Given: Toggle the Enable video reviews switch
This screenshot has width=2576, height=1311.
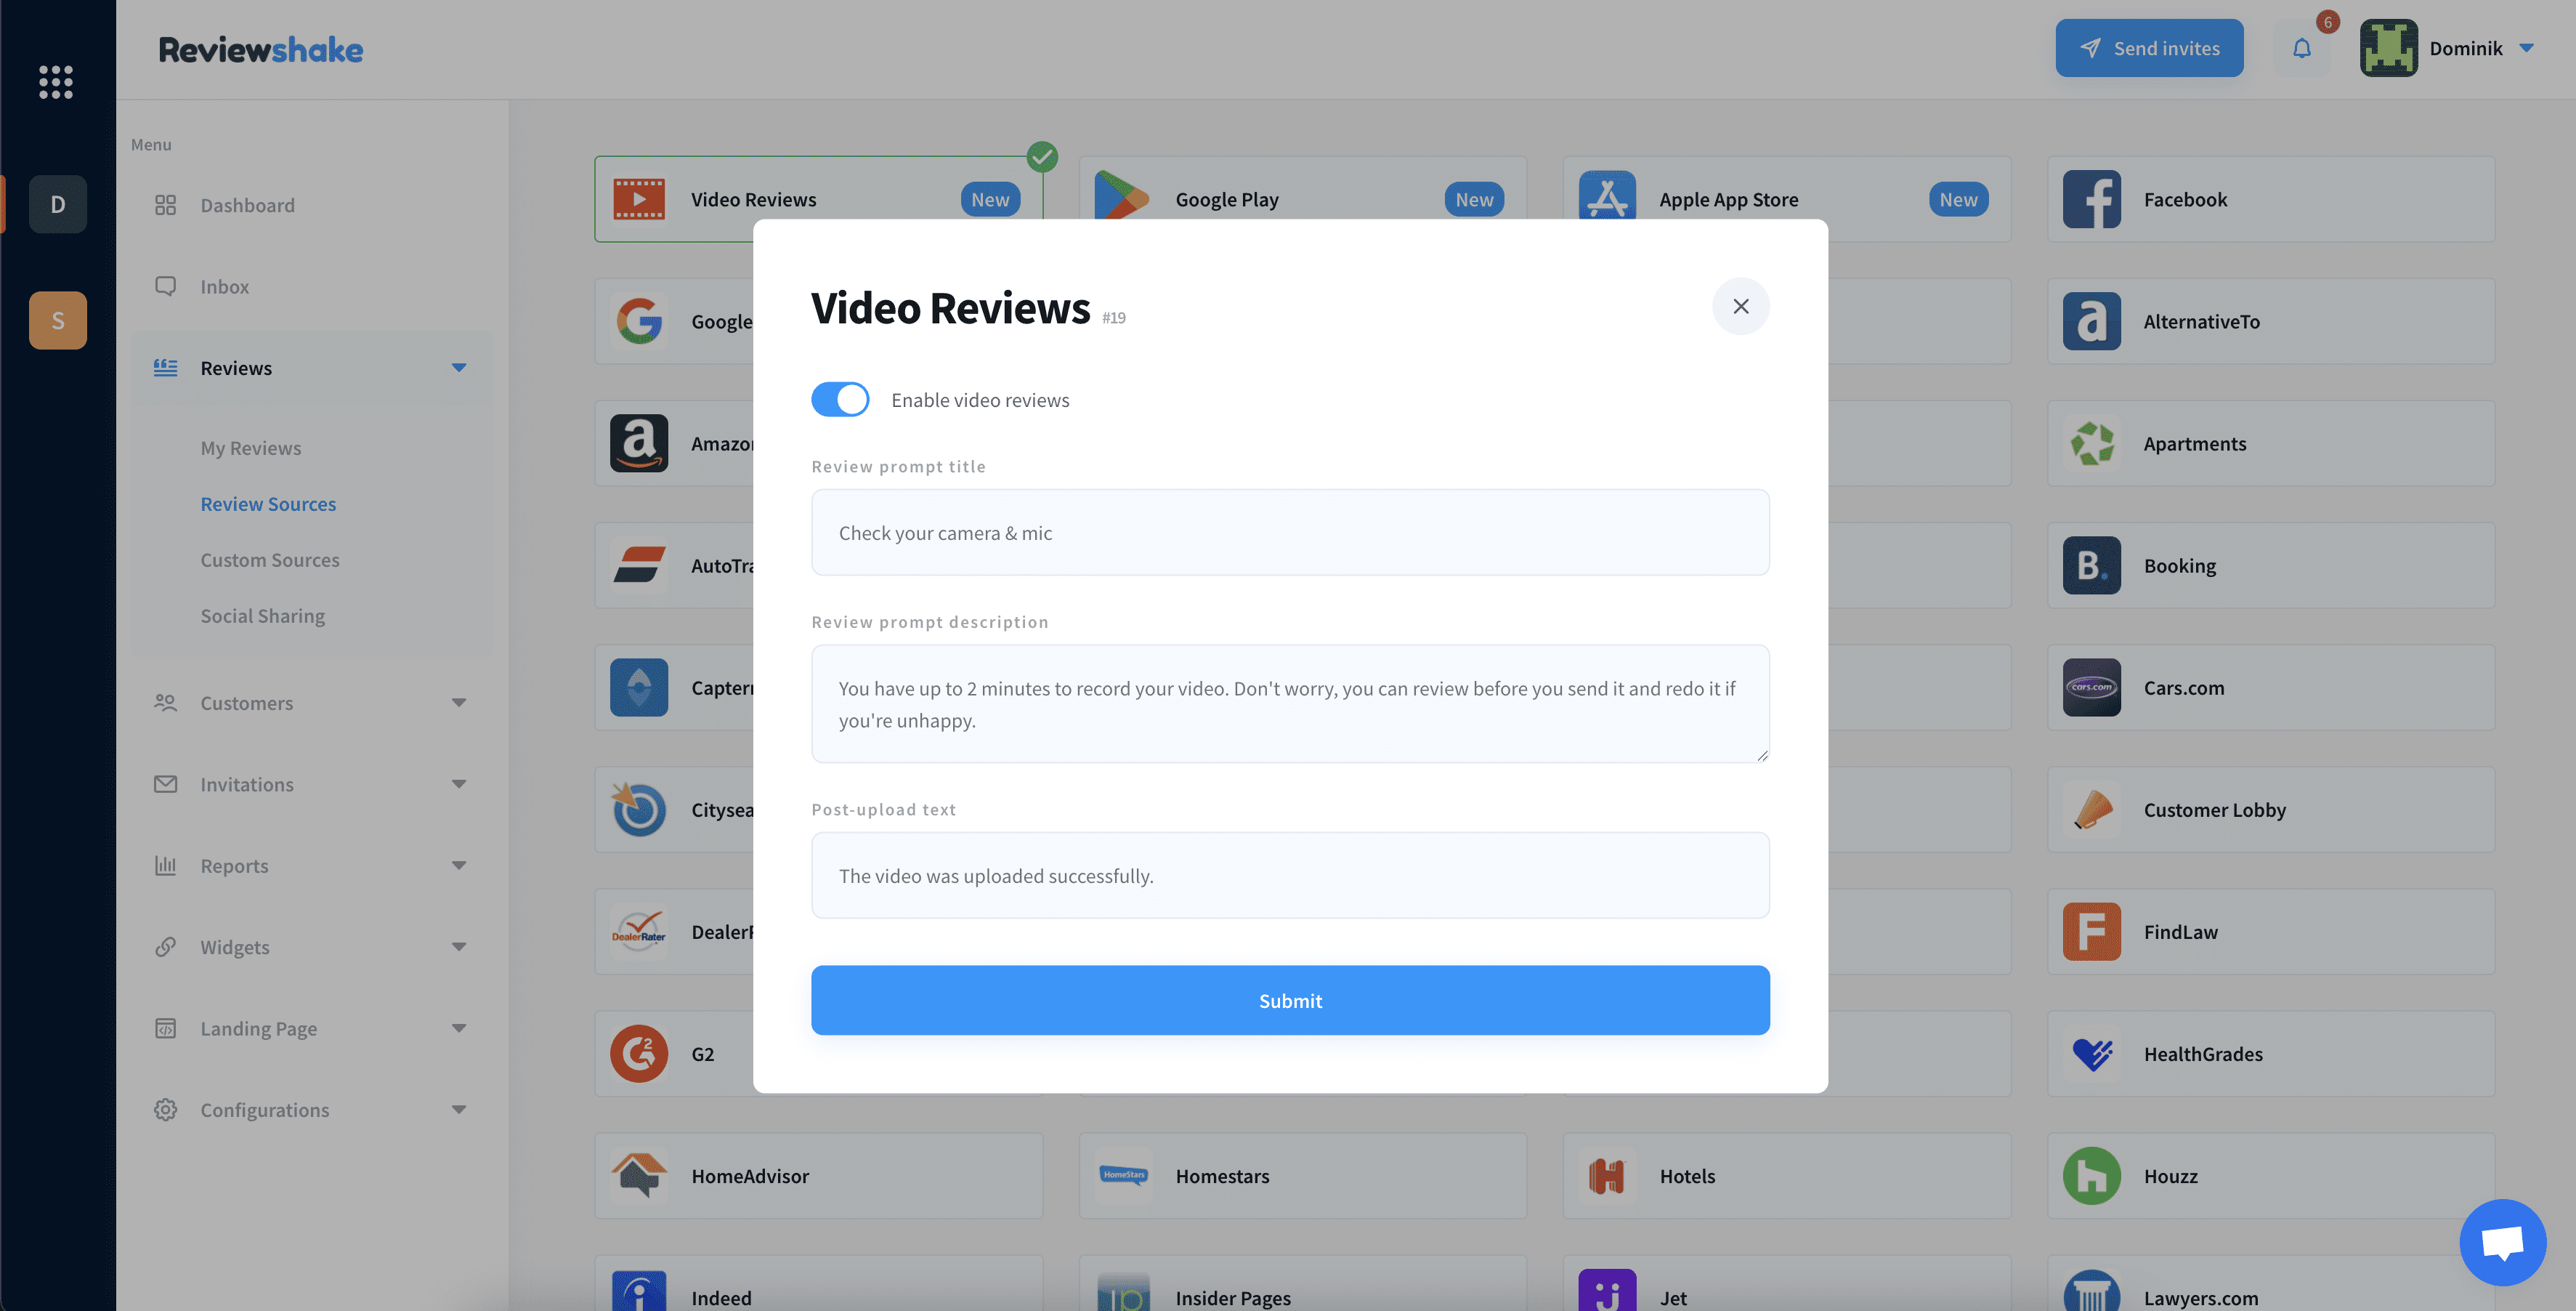Looking at the screenshot, I should click(841, 398).
